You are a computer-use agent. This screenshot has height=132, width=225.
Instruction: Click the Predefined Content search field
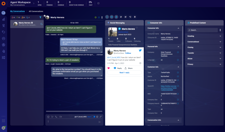pos(202,30)
